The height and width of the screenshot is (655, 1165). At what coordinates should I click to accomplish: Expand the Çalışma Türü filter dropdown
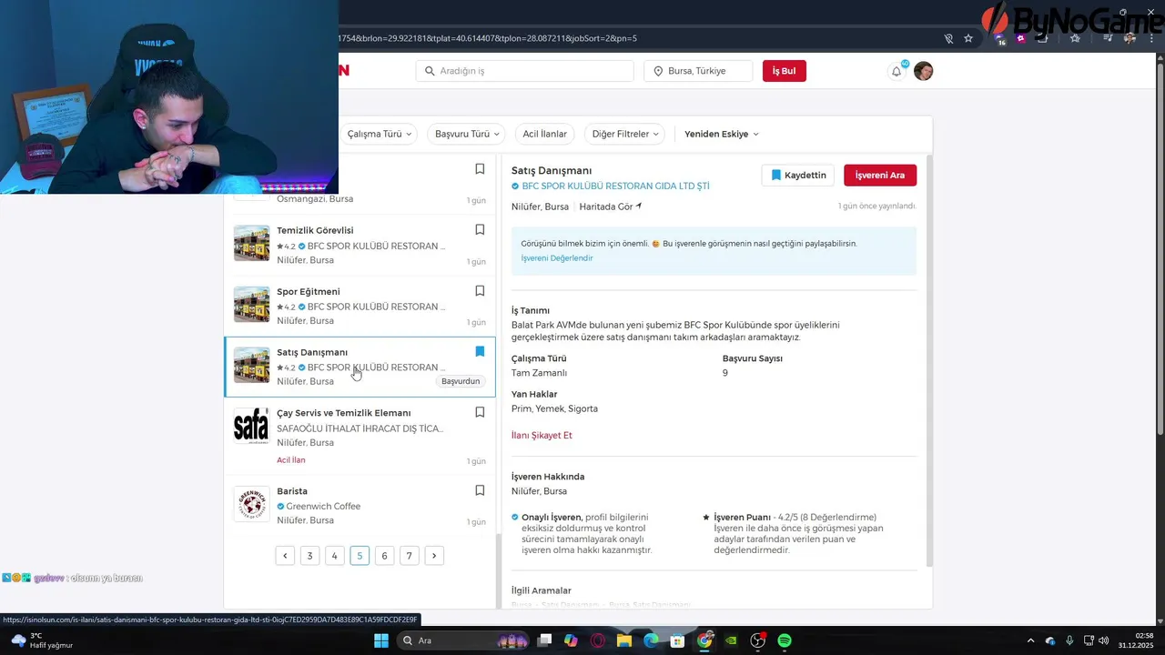[x=380, y=134]
